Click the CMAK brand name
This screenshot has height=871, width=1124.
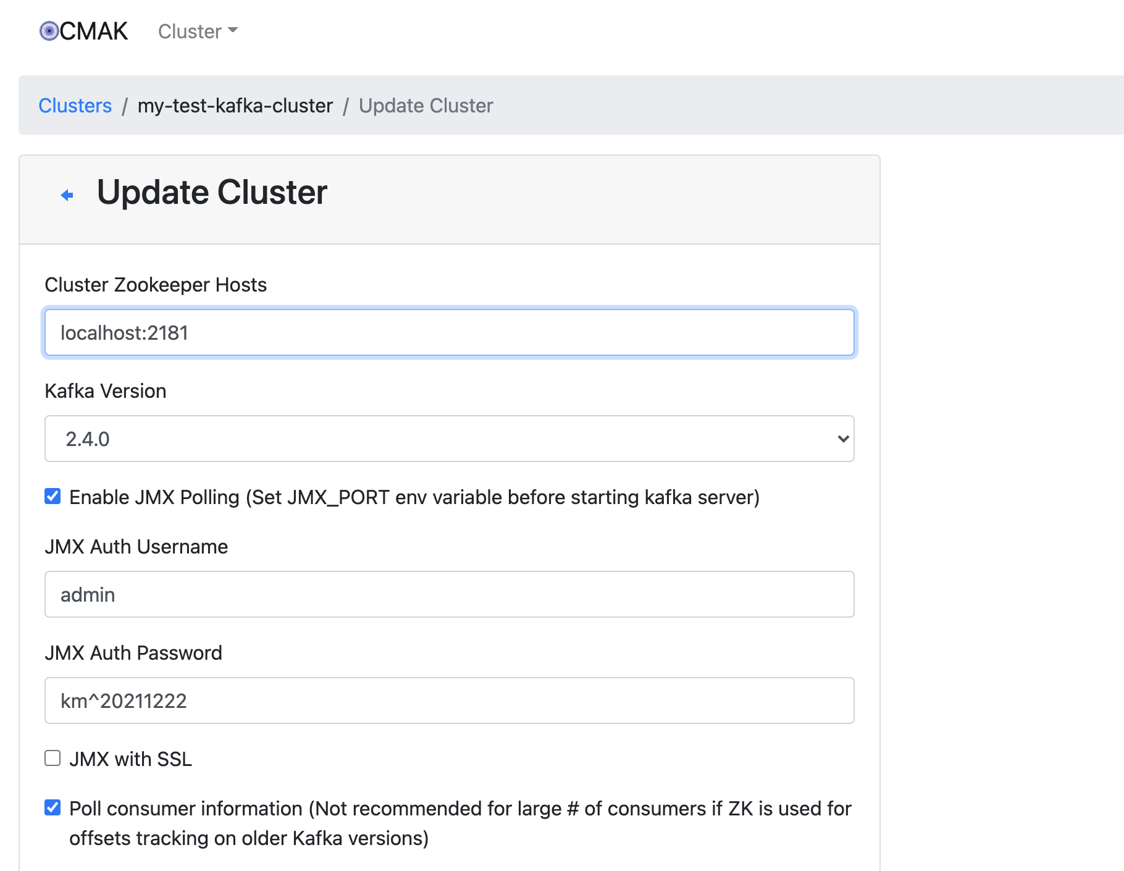tap(94, 31)
